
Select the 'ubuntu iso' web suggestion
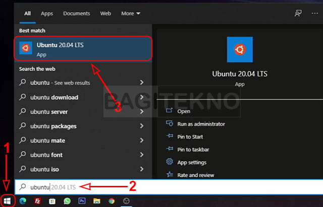tap(83, 169)
